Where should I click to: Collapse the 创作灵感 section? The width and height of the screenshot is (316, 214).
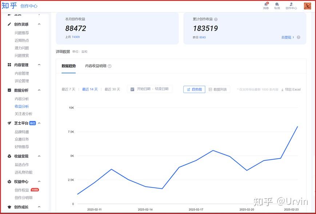click(39, 24)
